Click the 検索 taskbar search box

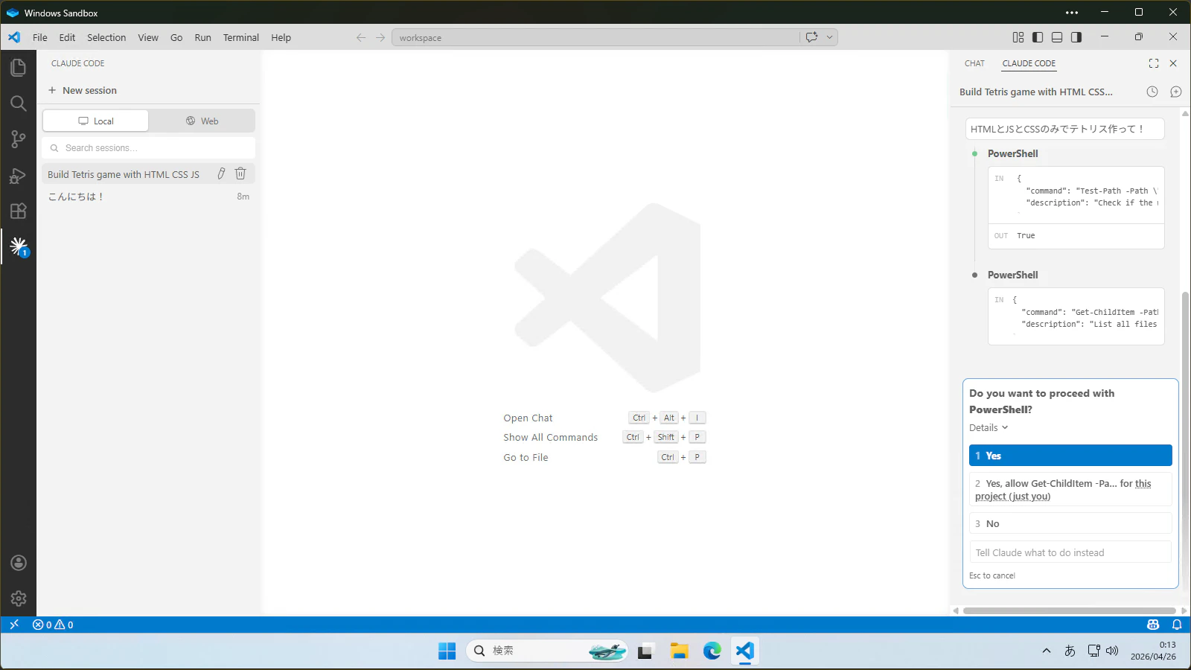(x=547, y=651)
